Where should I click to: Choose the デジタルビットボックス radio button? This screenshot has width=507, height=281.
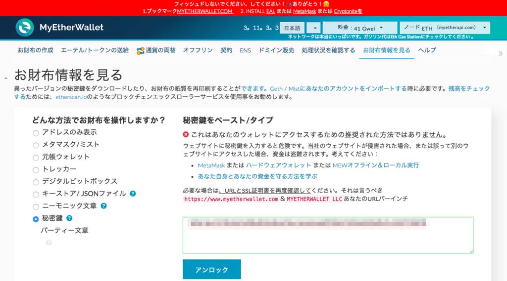(36, 182)
